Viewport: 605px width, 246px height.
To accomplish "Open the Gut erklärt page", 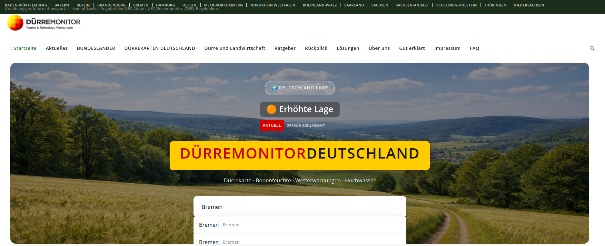I will click(412, 48).
